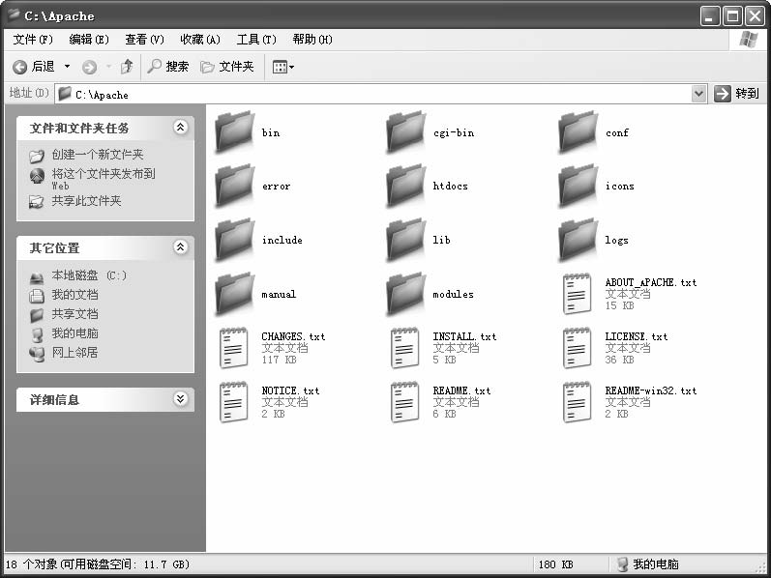Select the modules folder icon

coord(406,294)
